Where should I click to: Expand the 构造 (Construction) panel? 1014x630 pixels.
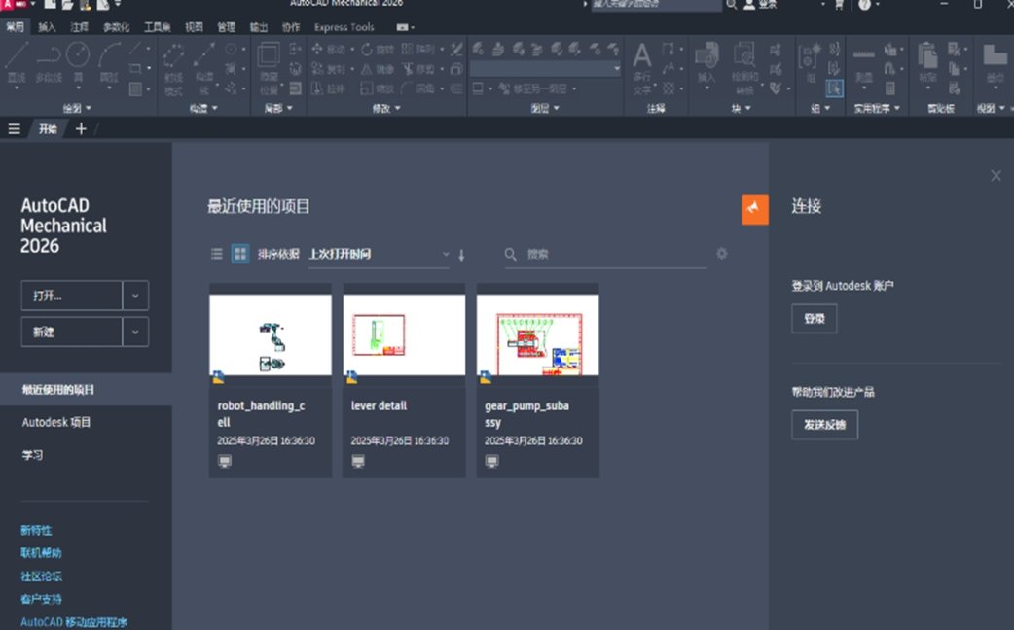pos(203,108)
